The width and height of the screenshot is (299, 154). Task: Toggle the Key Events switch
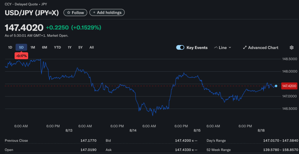click(180, 48)
